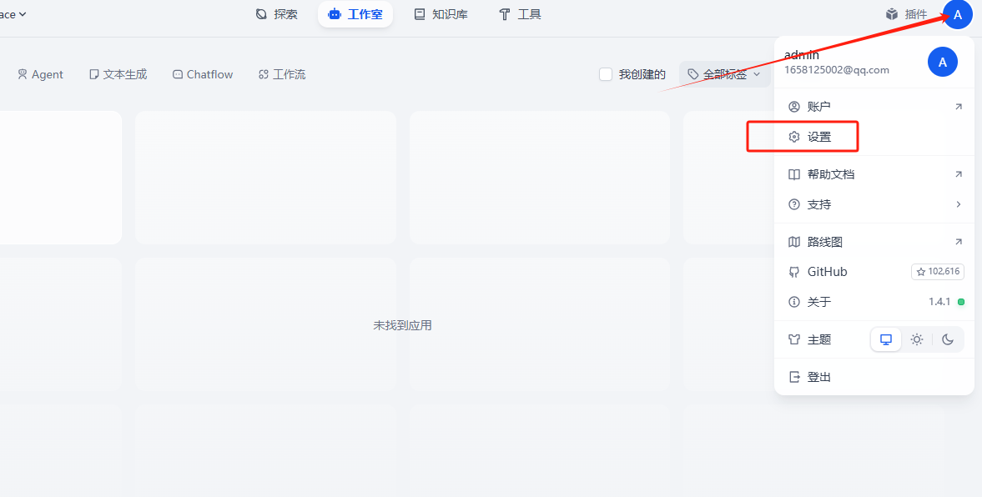Viewport: 982px width, 497px height.
Task: Open the 帮助文档 link
Action: [x=875, y=174]
